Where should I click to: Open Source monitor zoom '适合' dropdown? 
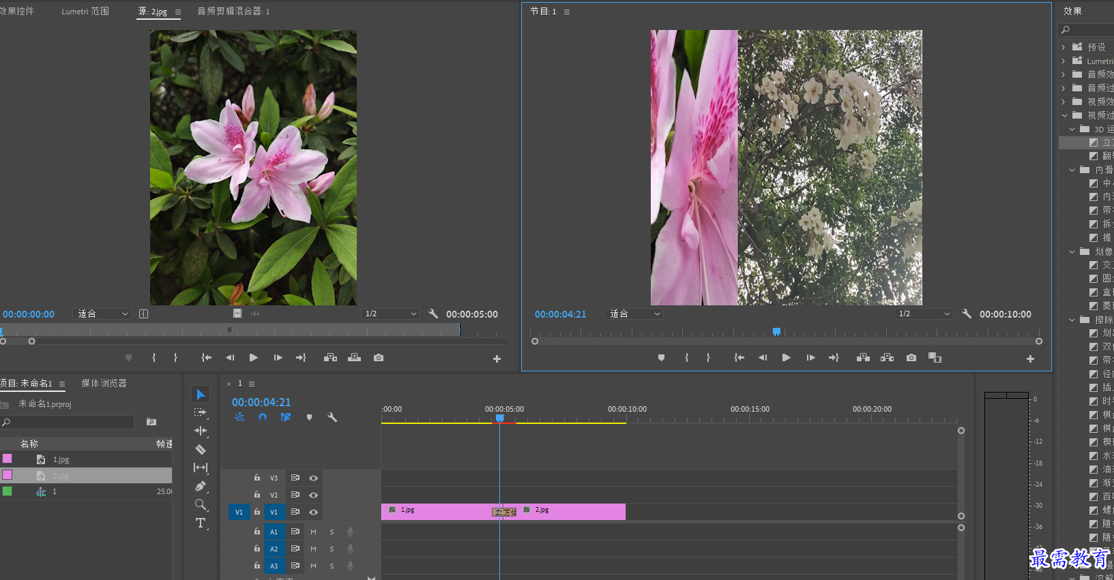coord(102,314)
